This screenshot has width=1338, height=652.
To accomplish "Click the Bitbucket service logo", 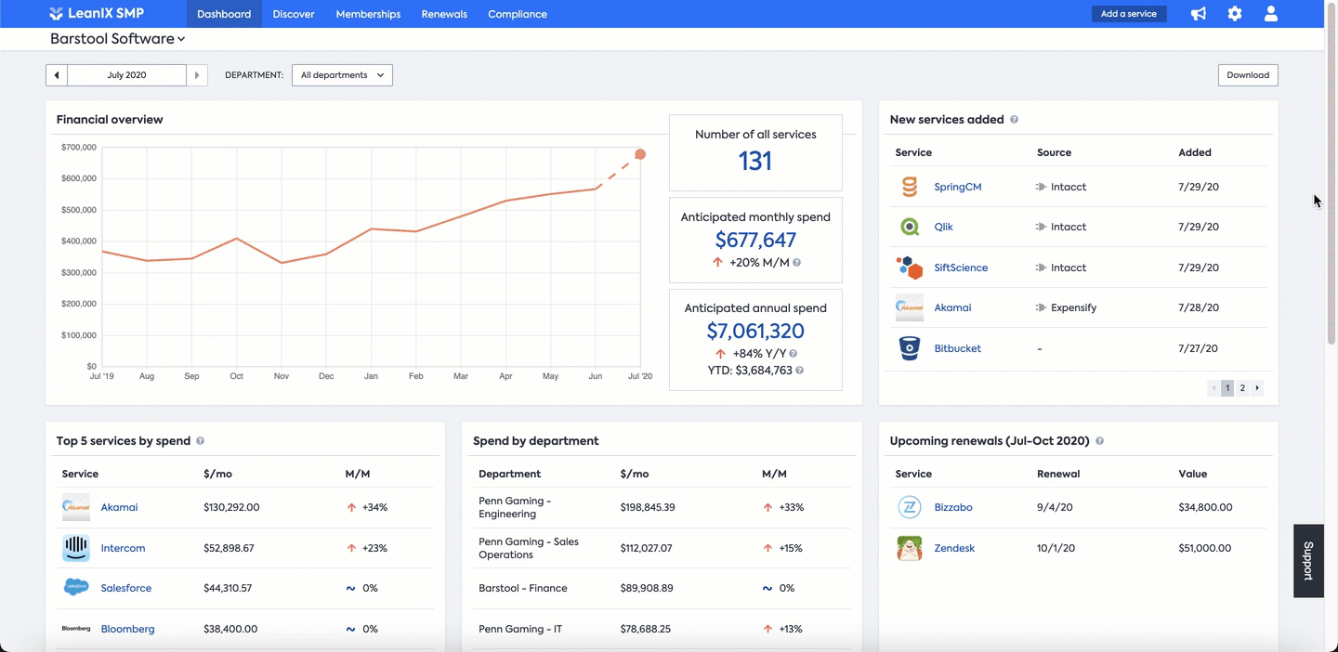I will point(910,348).
